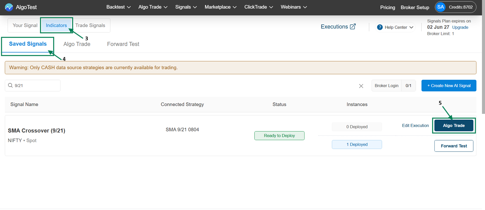
Task: Open the Marketplace dropdown
Action: tap(220, 7)
